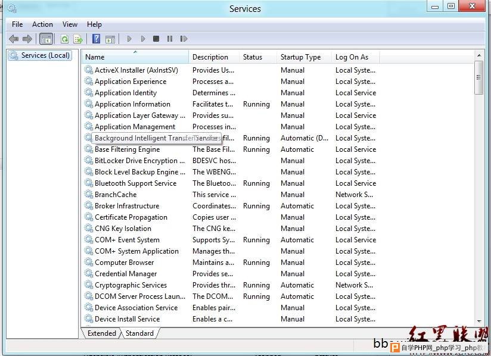The image size is (491, 356).
Task: Click the Refresh toolbar icon
Action: click(64, 39)
